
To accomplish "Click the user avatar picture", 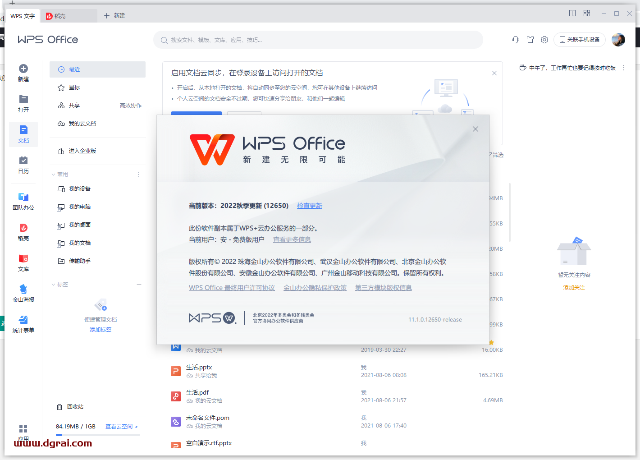I will [618, 40].
